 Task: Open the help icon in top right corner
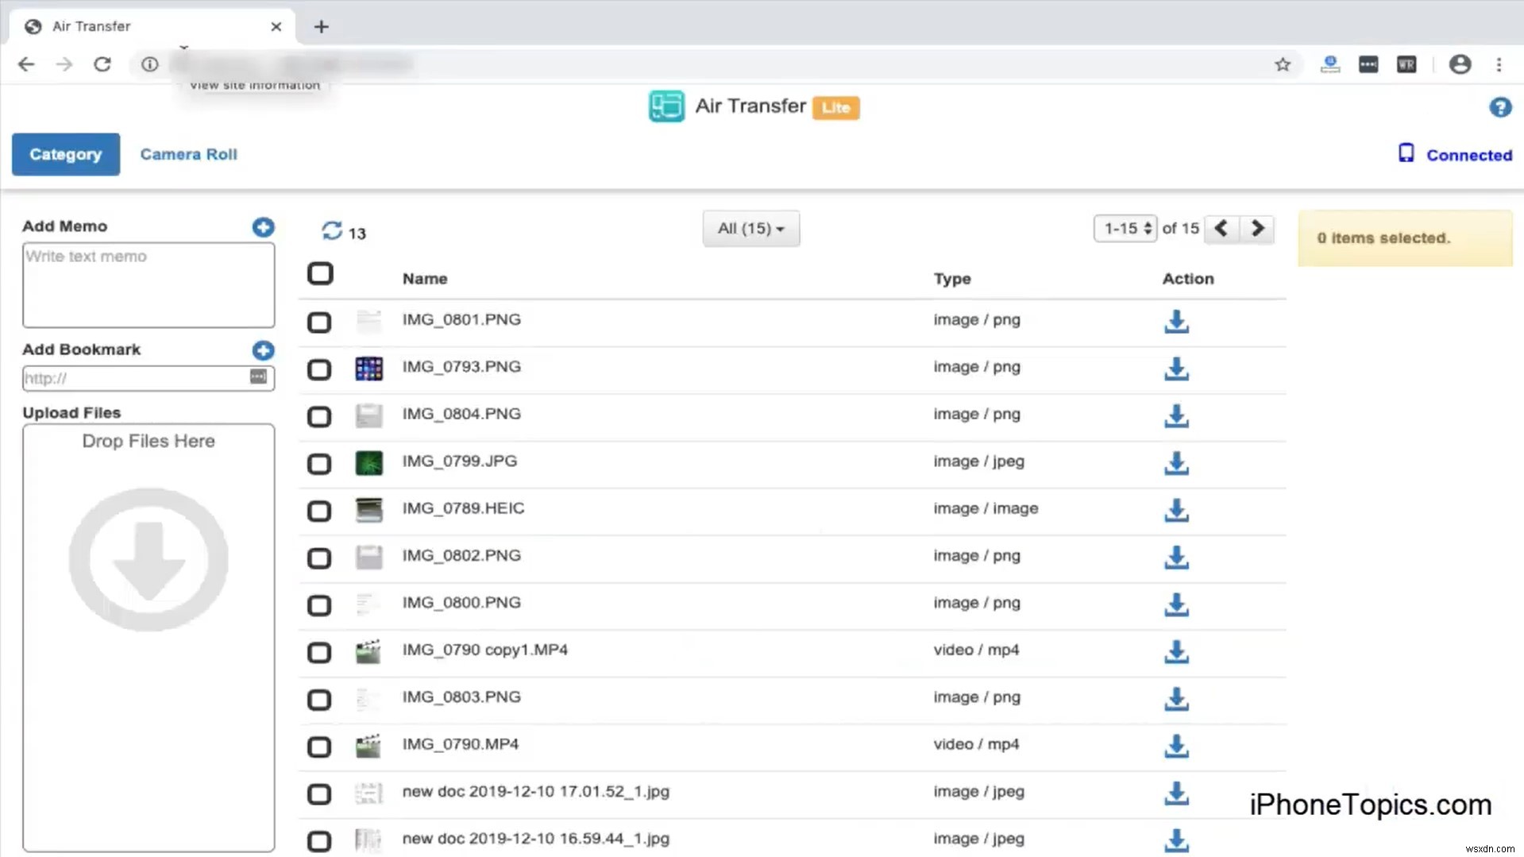(1499, 107)
